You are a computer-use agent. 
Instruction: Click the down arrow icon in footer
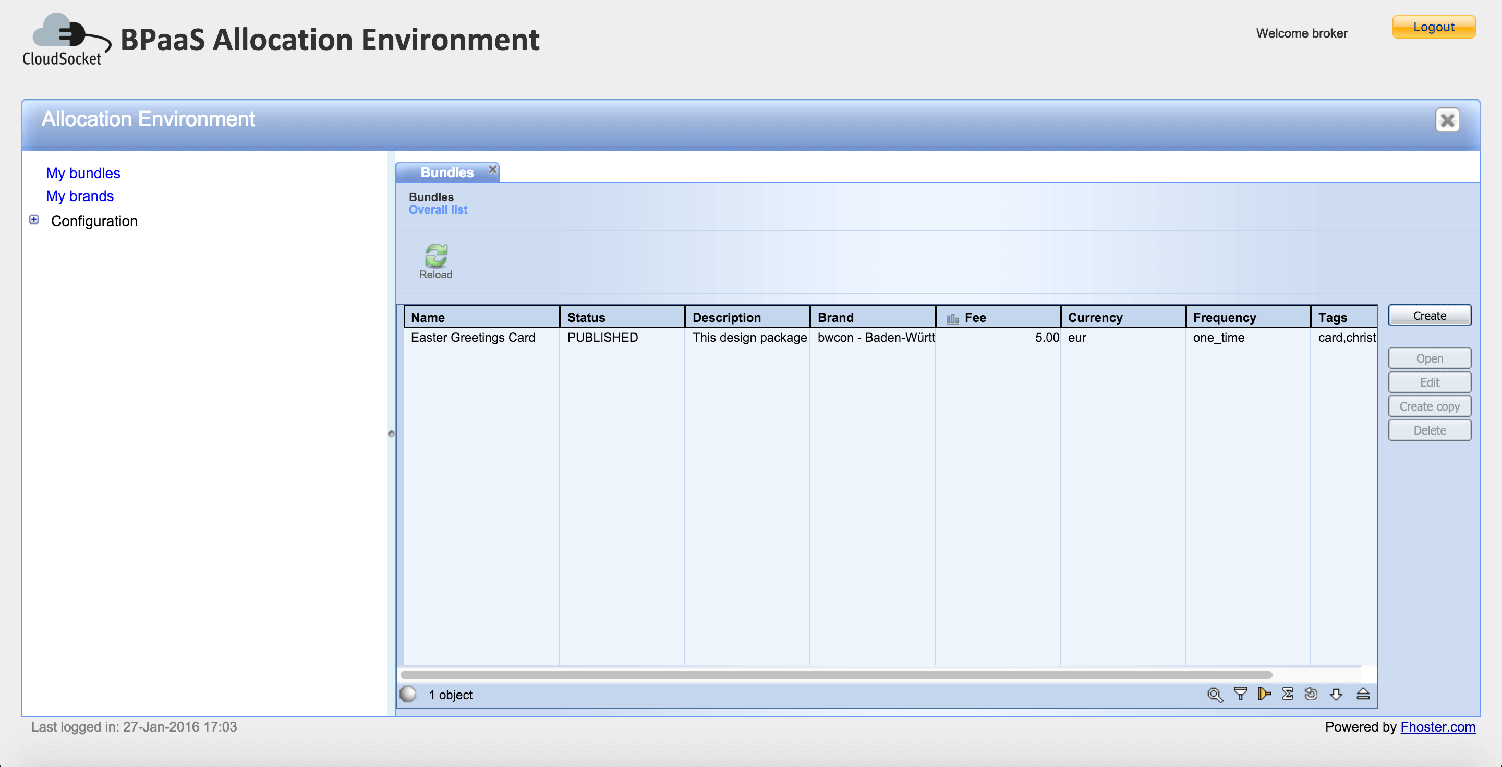(x=1336, y=694)
